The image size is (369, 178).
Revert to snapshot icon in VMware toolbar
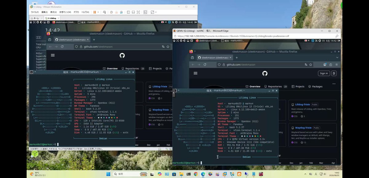click(x=116, y=12)
